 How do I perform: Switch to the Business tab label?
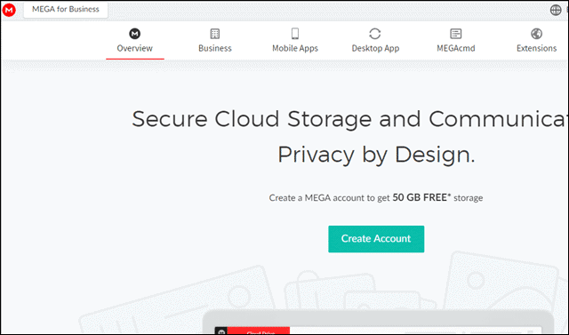click(x=215, y=48)
